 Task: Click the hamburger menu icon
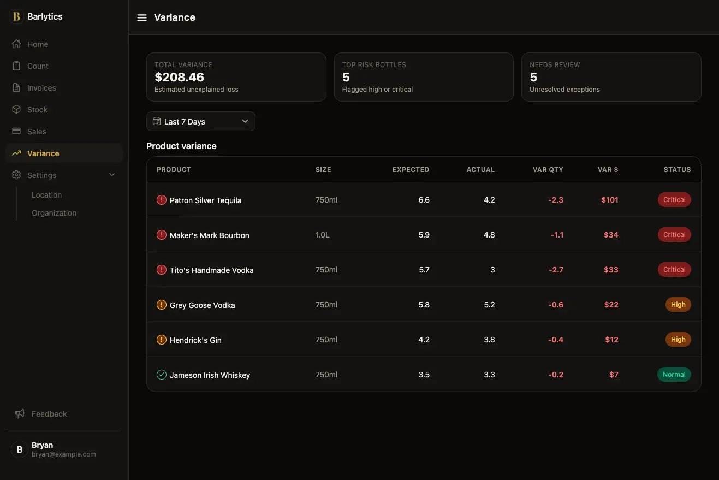(x=142, y=17)
